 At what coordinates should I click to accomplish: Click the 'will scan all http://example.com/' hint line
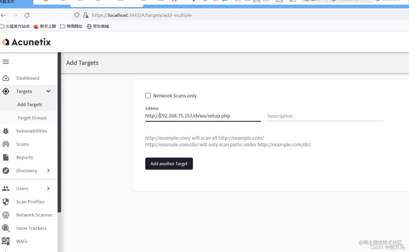click(205, 138)
